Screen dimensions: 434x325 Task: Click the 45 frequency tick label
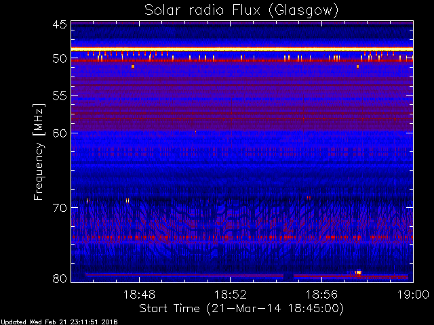(x=60, y=25)
